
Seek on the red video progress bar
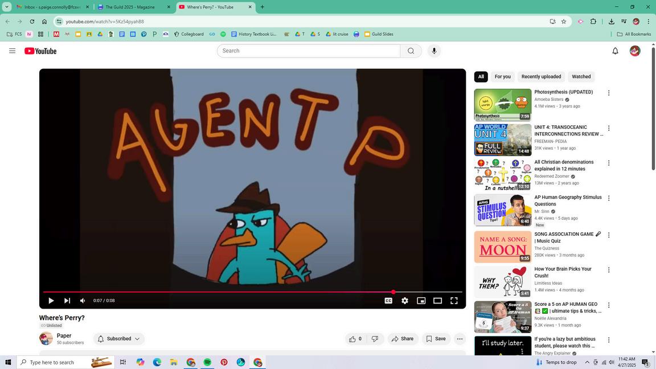point(253,292)
